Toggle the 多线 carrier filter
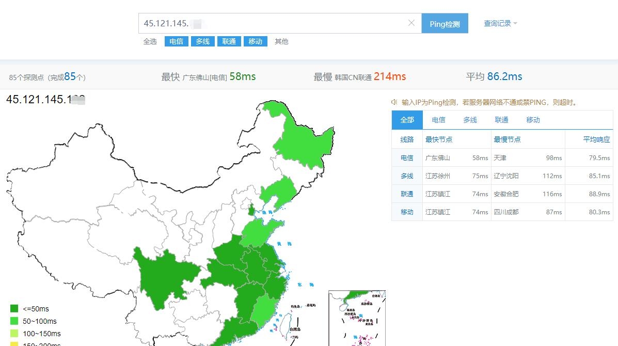The width and height of the screenshot is (618, 346). [x=202, y=41]
